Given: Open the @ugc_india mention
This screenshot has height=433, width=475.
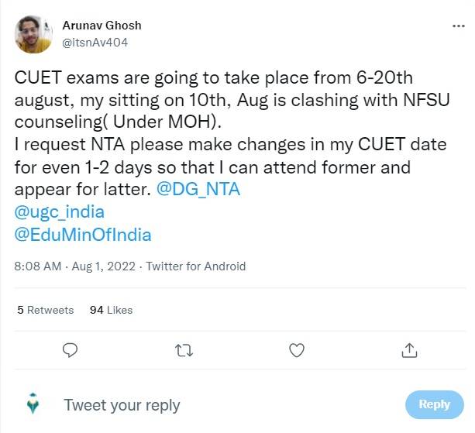Looking at the screenshot, I should click(60, 211).
